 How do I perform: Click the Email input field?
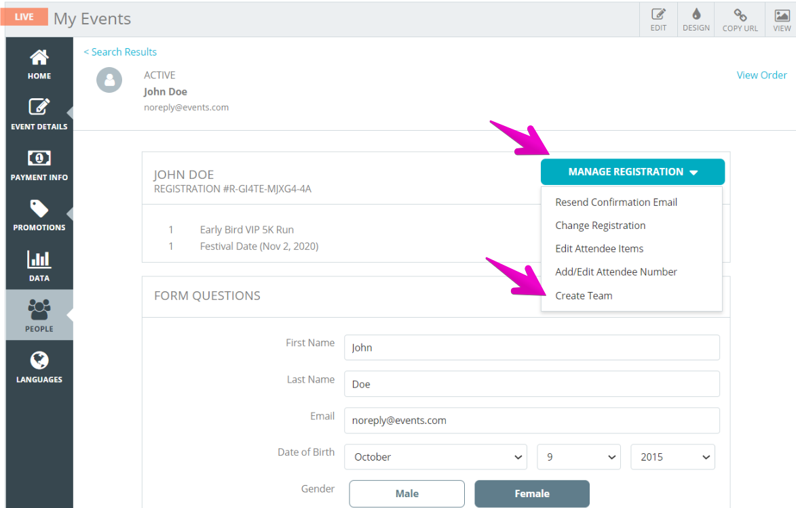click(531, 421)
